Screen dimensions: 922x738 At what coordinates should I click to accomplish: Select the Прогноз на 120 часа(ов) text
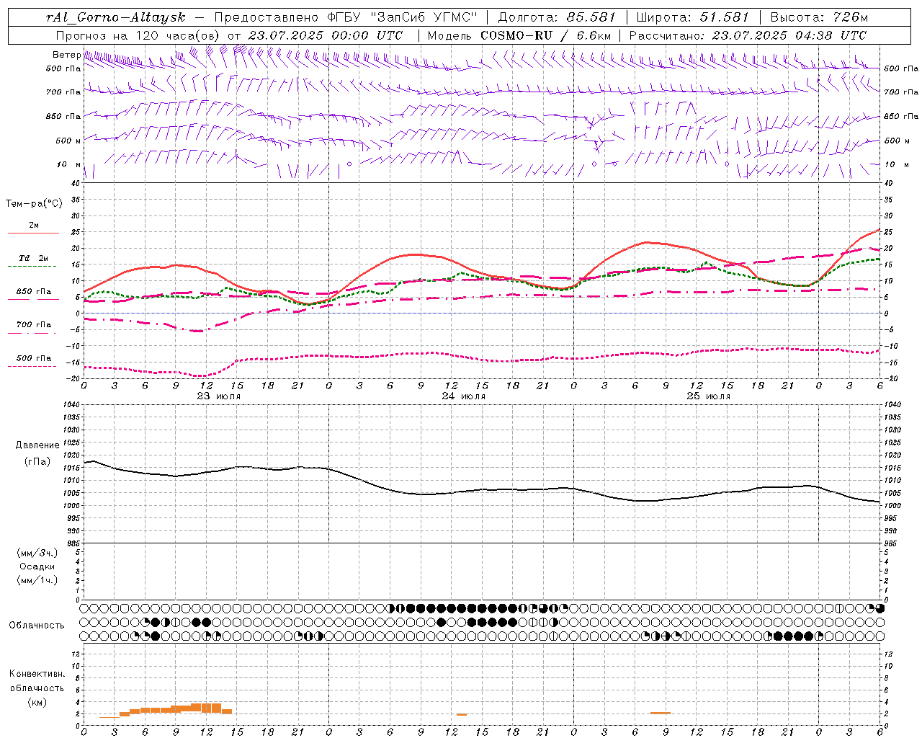(139, 35)
